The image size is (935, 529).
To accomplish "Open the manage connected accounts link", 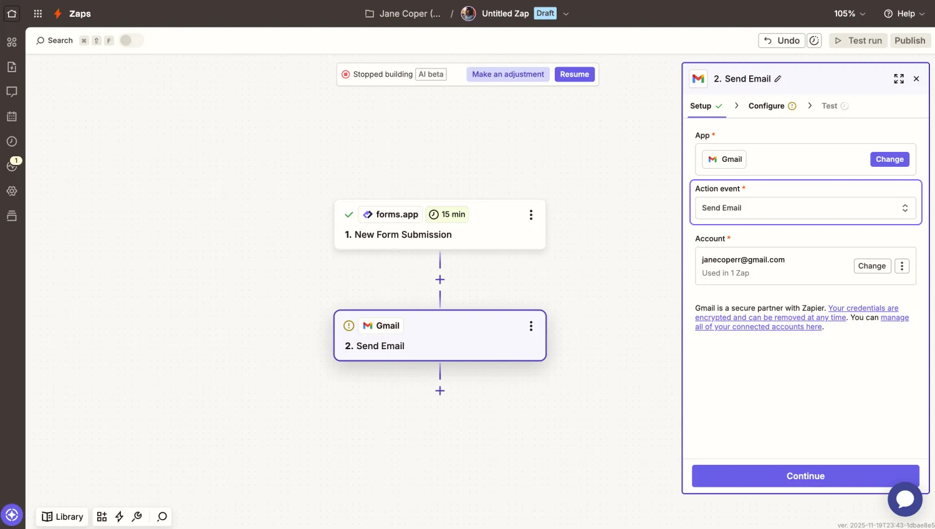I will 758,326.
